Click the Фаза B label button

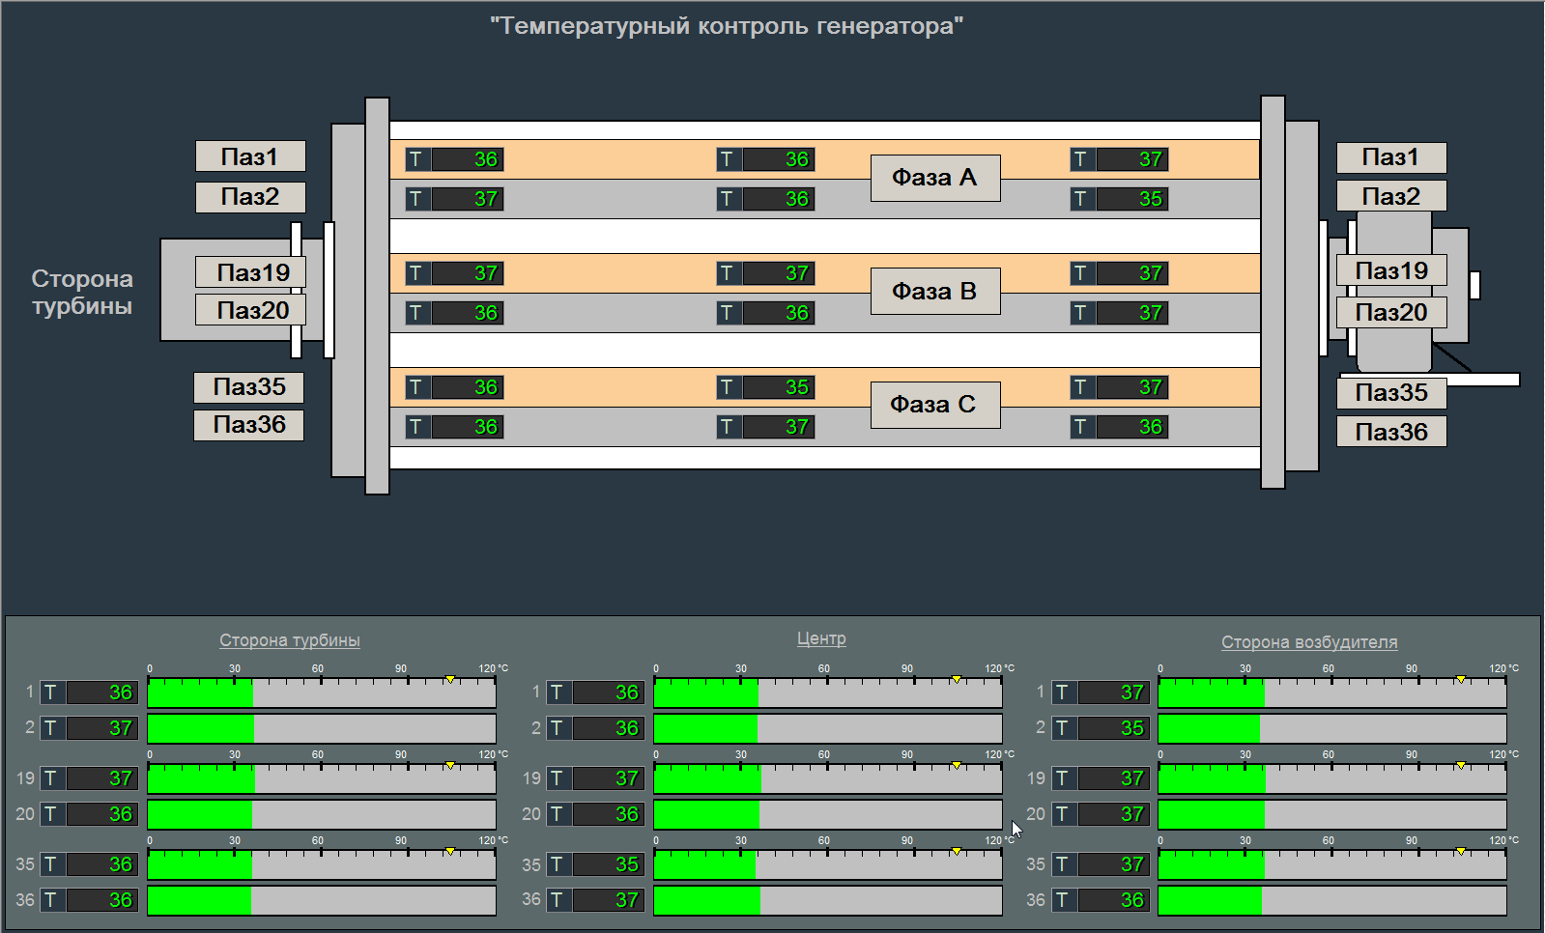tap(934, 292)
